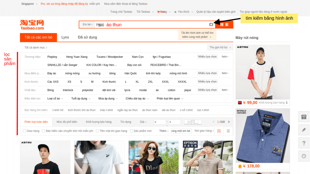Switch to list view icon

click(228, 131)
